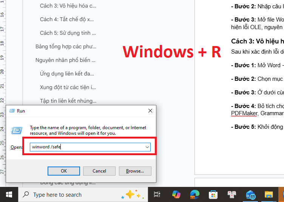
Task: Go to heading 'Nguyên nhân phổ biến ...'
Action: tap(65, 60)
